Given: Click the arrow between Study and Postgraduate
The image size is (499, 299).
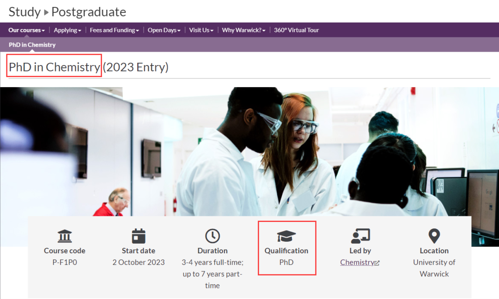Looking at the screenshot, I should [46, 12].
